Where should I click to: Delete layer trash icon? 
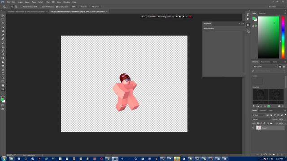pos(282,155)
